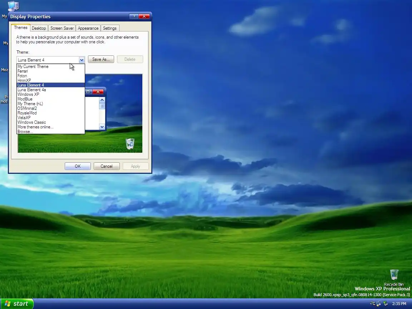This screenshot has height=309, width=412.
Task: Switch to the Desktop tab
Action: pyautogui.click(x=39, y=28)
